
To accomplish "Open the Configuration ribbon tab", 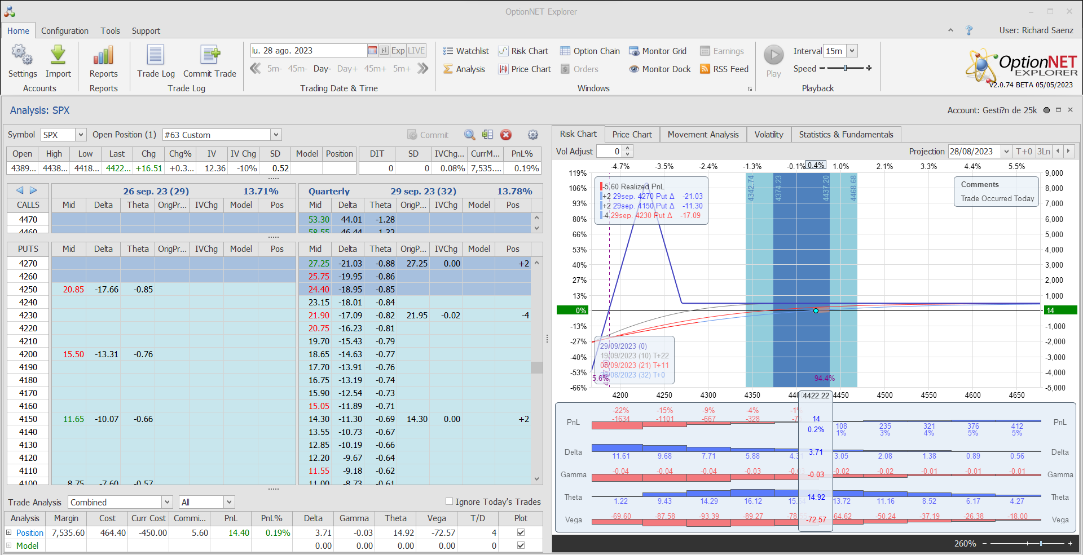I will (65, 31).
